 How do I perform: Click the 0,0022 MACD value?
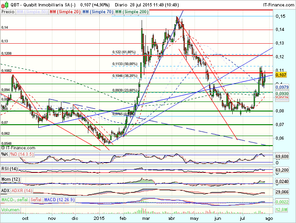tap(282, 202)
